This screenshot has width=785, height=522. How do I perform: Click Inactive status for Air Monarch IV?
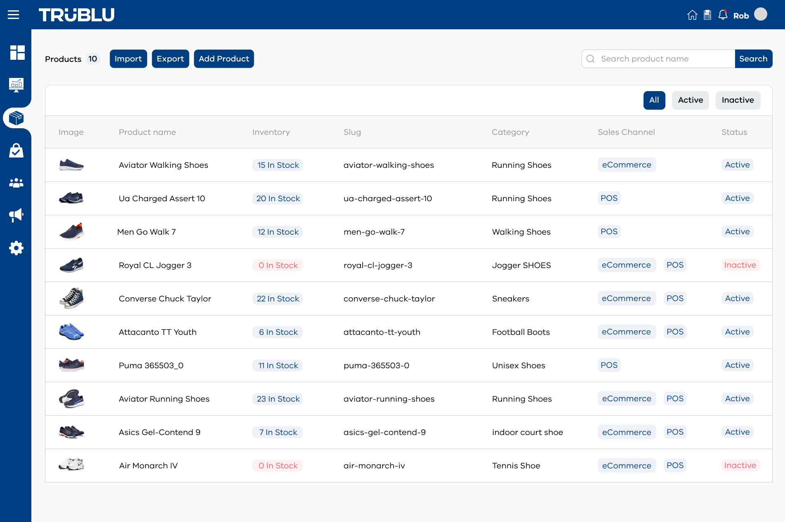740,465
